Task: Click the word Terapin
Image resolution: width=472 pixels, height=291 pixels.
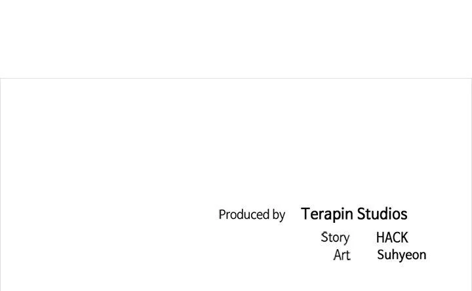Action: (x=327, y=214)
